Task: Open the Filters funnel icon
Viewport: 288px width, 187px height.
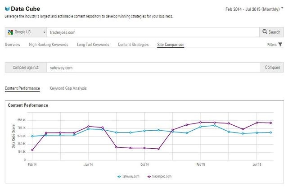Action: [x=280, y=44]
